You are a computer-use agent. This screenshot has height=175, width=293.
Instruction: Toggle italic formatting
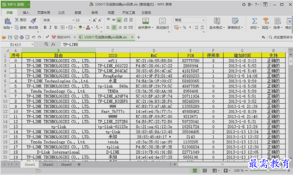[50, 28]
